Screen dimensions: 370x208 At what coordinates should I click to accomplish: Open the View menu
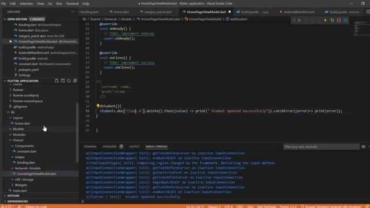pos(40,3)
